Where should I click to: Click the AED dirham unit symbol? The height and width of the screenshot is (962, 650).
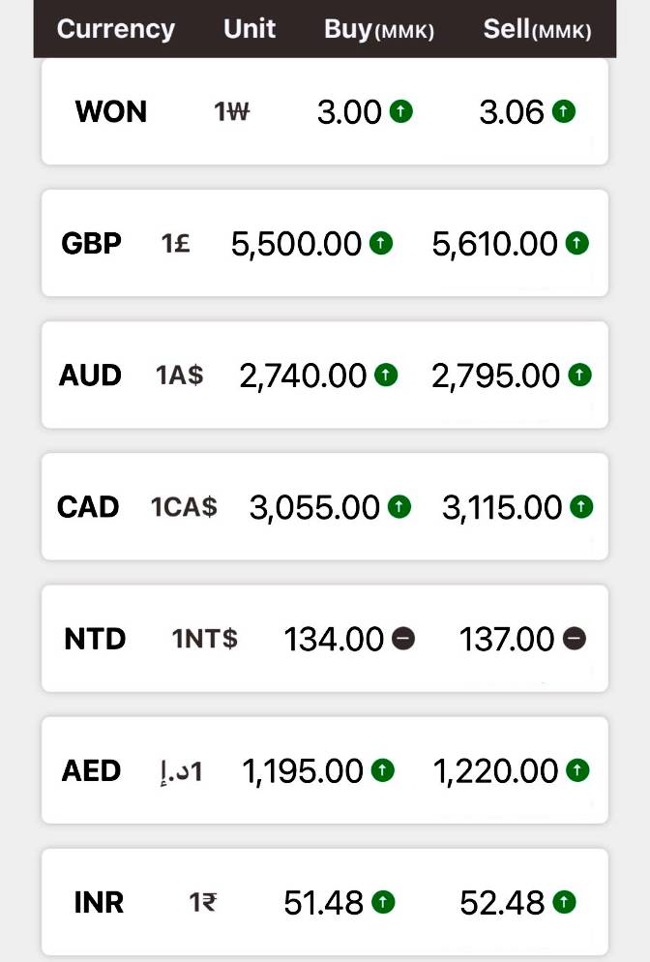coord(181,771)
